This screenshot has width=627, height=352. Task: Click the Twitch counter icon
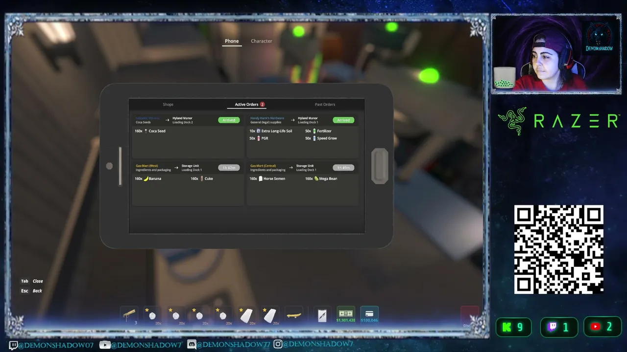tap(552, 327)
